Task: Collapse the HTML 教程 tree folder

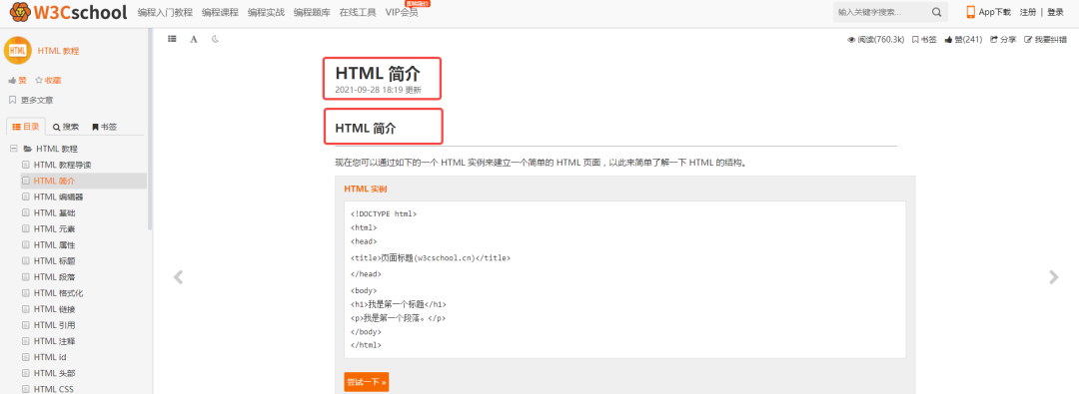Action: coord(13,149)
